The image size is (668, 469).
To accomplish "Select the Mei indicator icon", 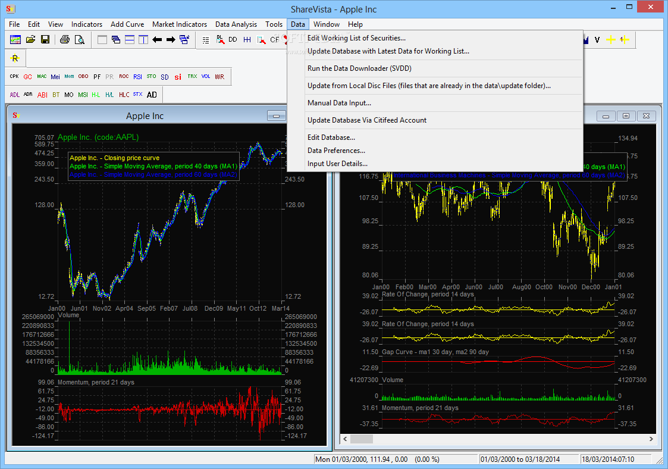I will (55, 77).
